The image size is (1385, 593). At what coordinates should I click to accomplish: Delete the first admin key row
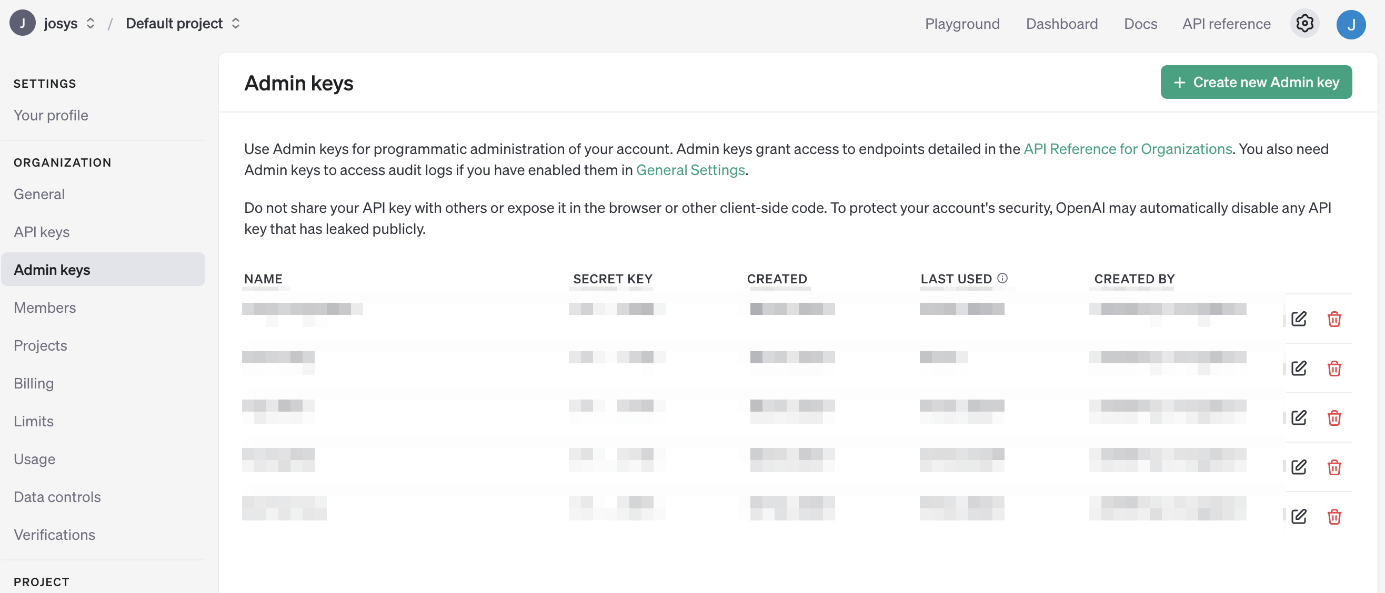tap(1334, 319)
